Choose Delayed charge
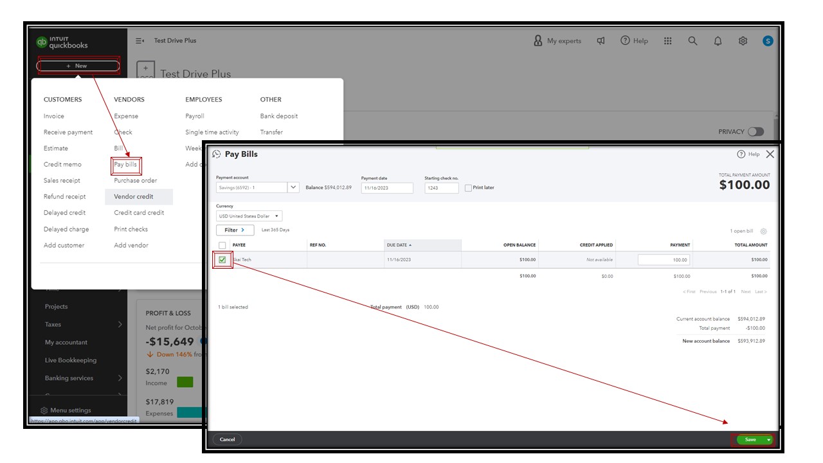This screenshot has height=463, width=823. (x=66, y=230)
